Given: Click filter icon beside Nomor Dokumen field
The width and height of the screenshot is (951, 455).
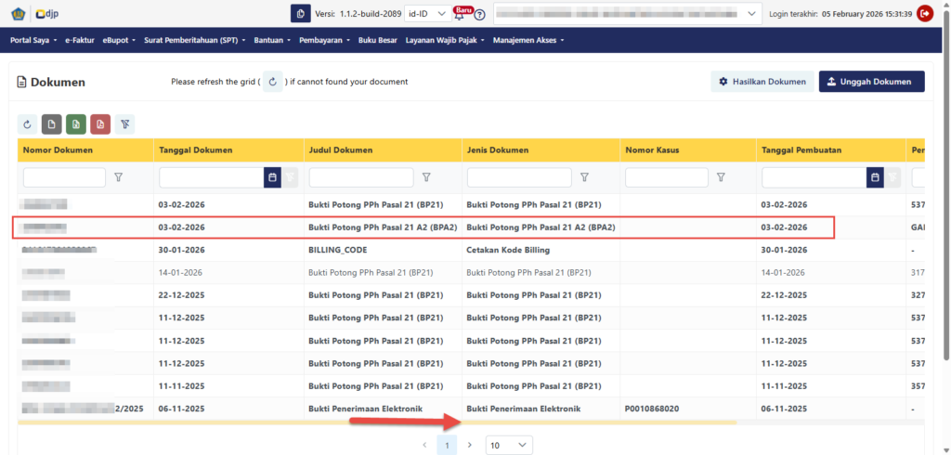Looking at the screenshot, I should tap(118, 177).
